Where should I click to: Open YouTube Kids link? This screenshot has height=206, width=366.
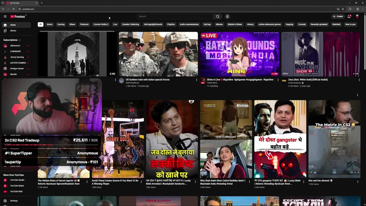tap(16, 192)
